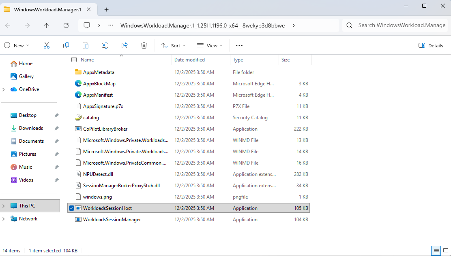
Task: Toggle the Details pane button
Action: pos(431,46)
